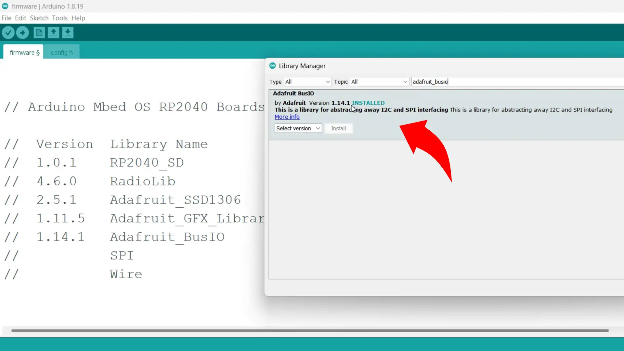
Task: Open the Help menu
Action: click(x=78, y=18)
